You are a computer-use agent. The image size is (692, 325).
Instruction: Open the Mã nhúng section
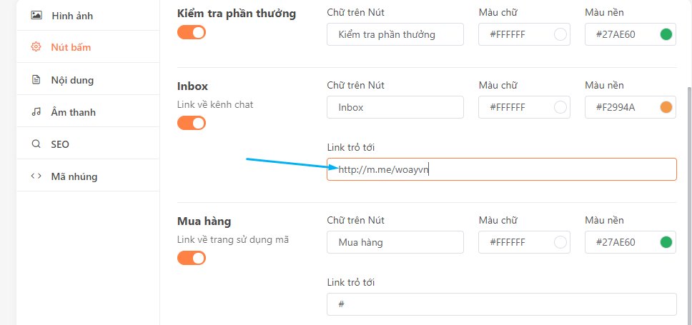click(74, 176)
